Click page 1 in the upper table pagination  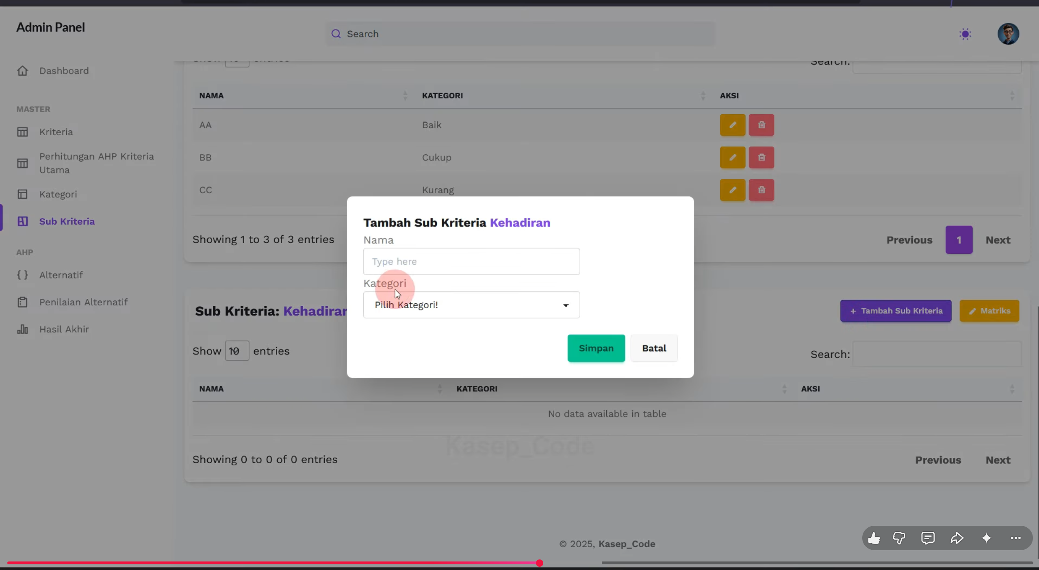pos(959,240)
